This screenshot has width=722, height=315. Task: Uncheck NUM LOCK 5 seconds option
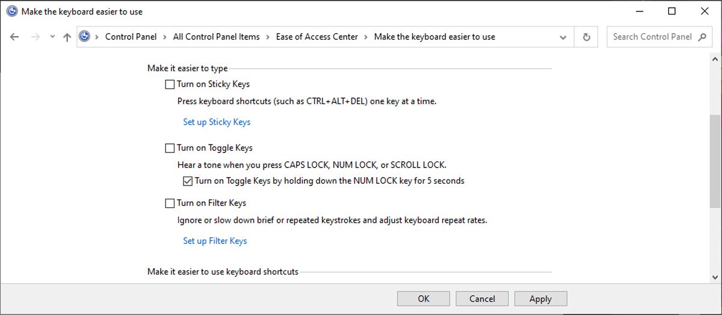click(x=188, y=181)
